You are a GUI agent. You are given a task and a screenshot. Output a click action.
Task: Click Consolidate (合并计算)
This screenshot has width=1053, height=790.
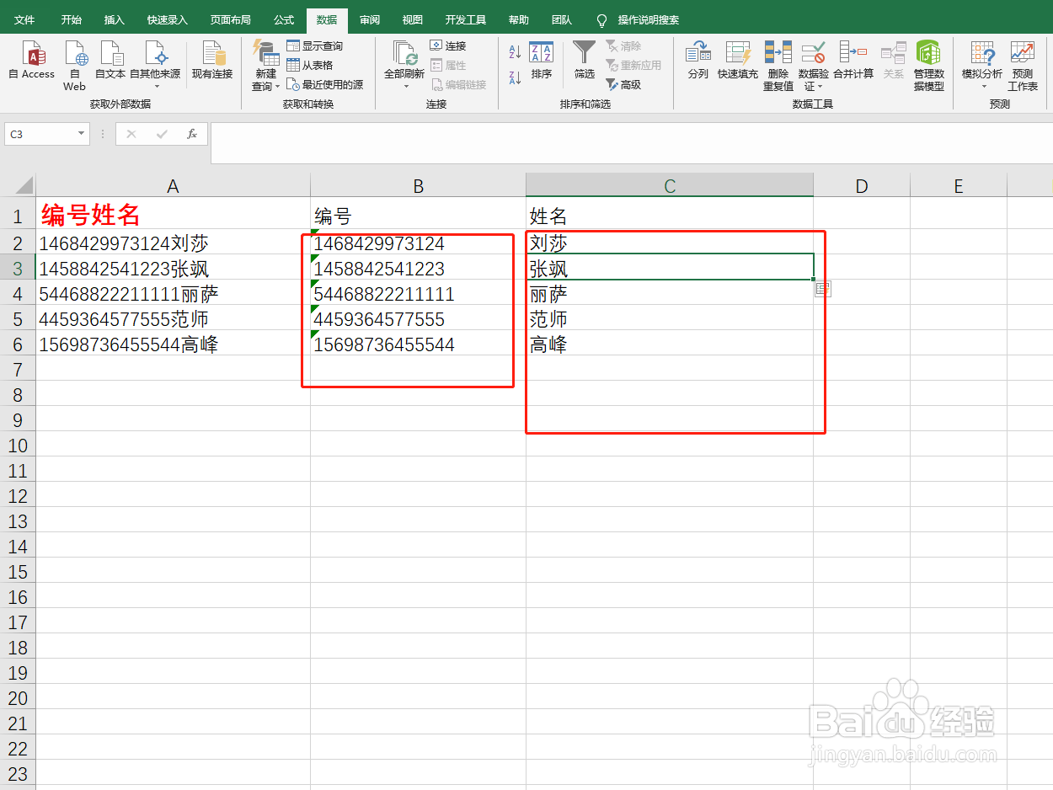853,60
